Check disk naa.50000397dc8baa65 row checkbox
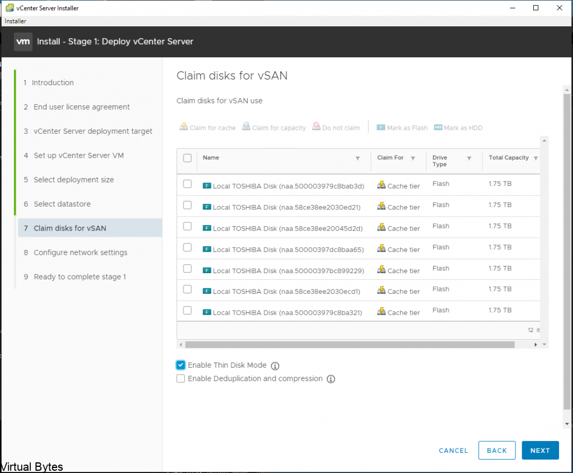The width and height of the screenshot is (573, 473). click(x=187, y=247)
